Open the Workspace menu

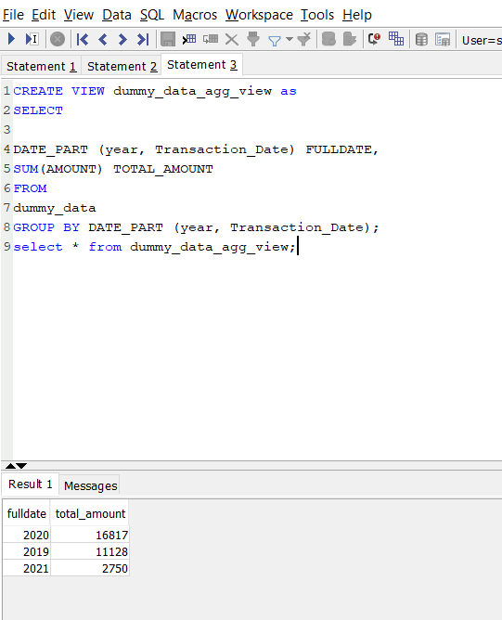[259, 15]
